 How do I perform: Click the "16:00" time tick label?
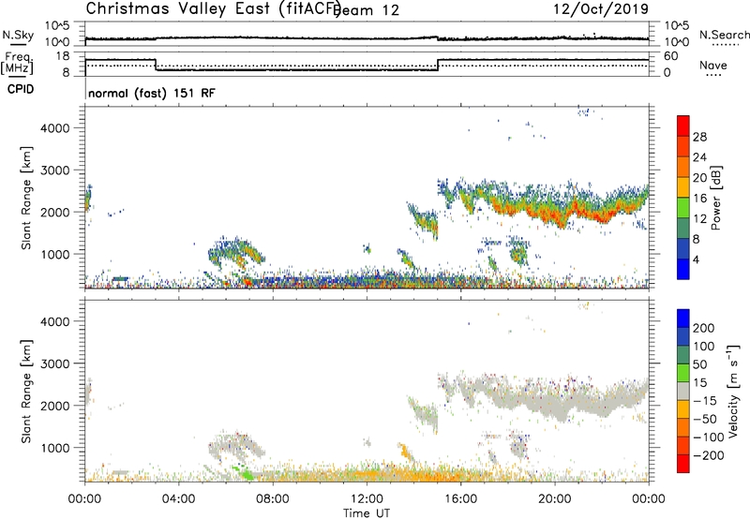[x=460, y=499]
